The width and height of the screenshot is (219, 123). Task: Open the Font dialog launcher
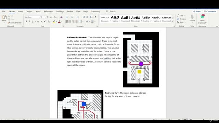[63, 26]
